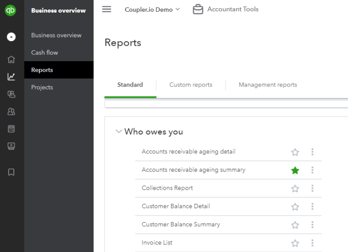The width and height of the screenshot is (348, 252).
Task: Switch to the Custom reports tab
Action: tap(191, 85)
